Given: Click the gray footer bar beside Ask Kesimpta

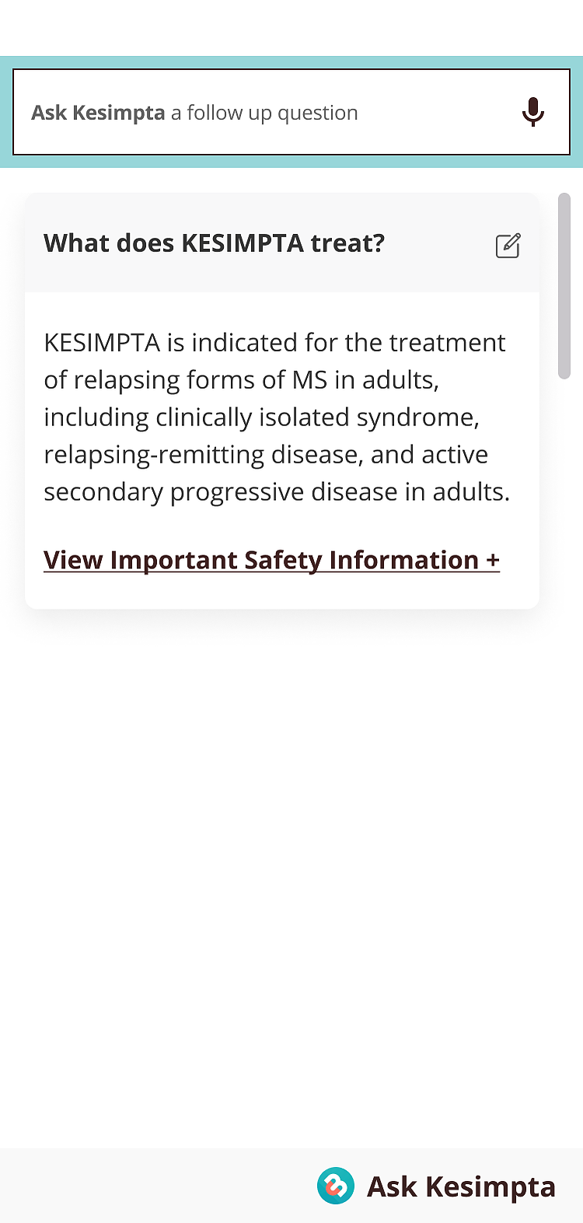Looking at the screenshot, I should tap(155, 1186).
